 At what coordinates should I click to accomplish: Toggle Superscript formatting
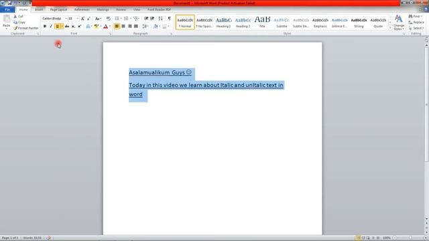point(79,27)
